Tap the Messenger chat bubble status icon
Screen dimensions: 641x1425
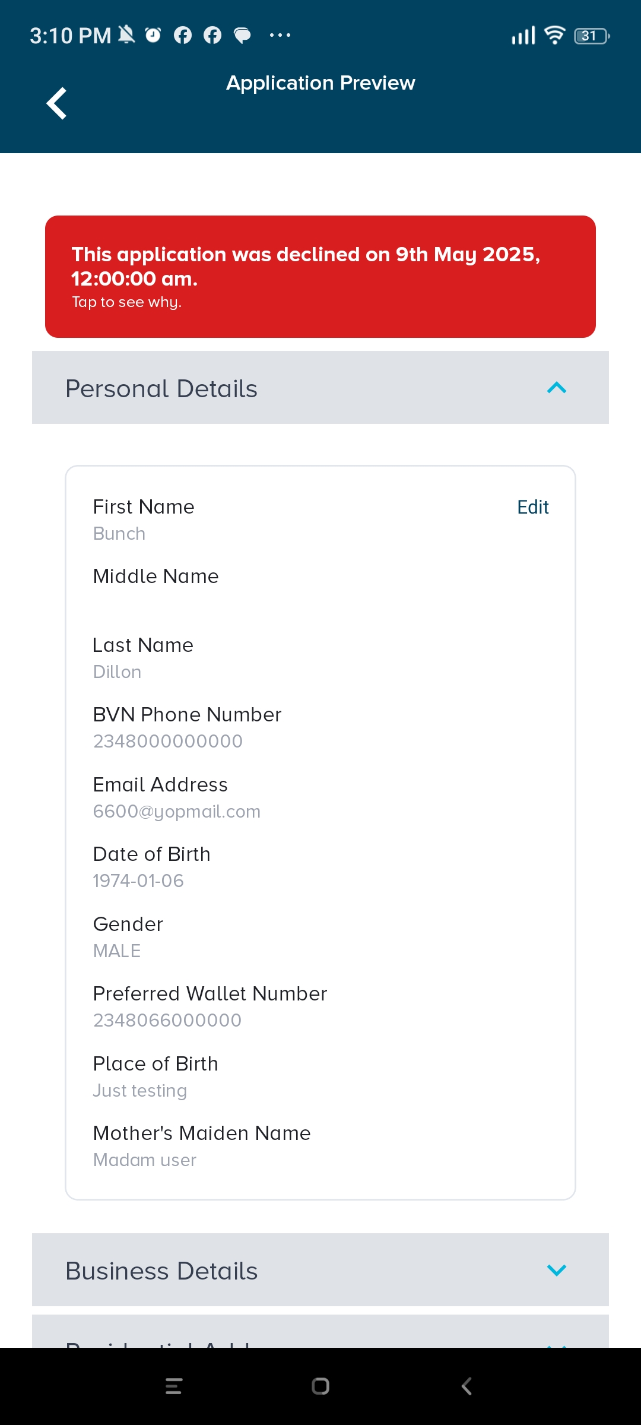(x=242, y=36)
